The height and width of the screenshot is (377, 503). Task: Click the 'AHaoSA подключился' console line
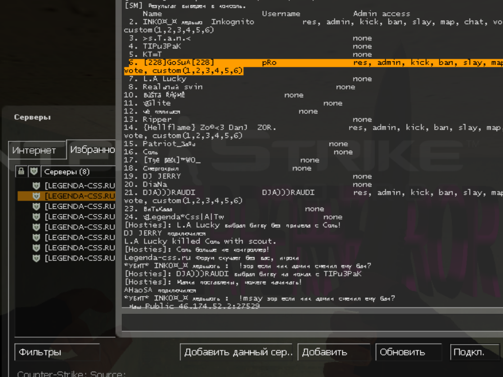[x=160, y=290]
